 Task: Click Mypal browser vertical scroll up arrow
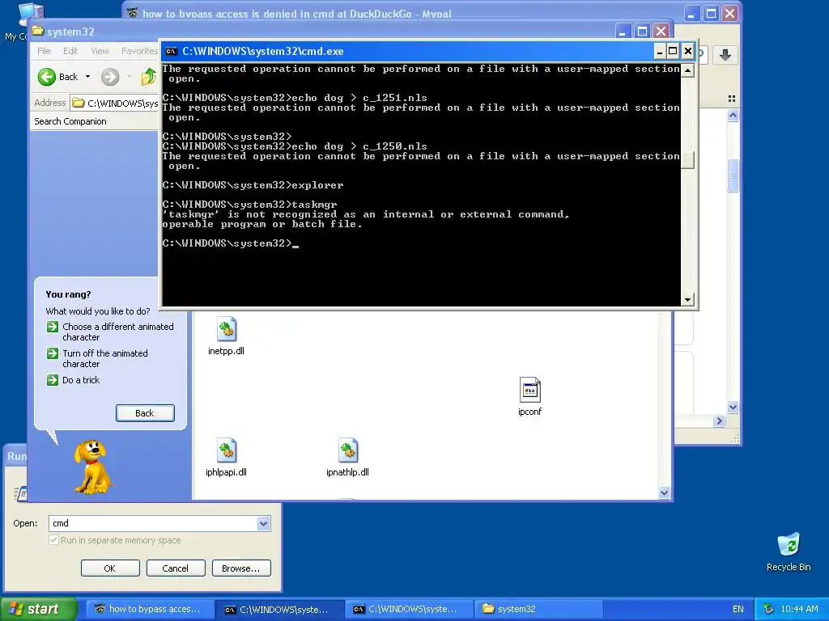(733, 115)
